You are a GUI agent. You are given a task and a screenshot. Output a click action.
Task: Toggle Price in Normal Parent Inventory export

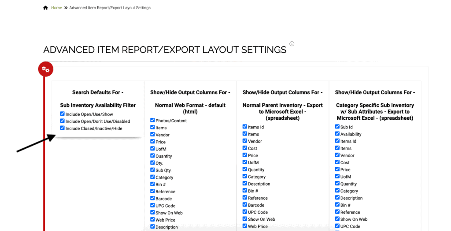coord(245,155)
